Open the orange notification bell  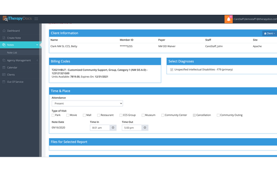tap(228, 19)
